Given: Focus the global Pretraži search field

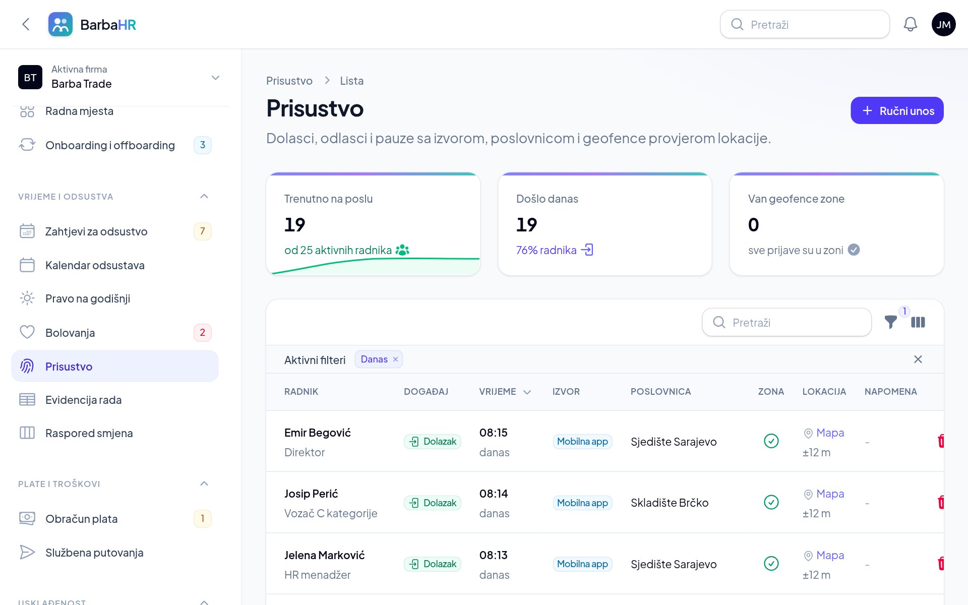Looking at the screenshot, I should [x=805, y=24].
